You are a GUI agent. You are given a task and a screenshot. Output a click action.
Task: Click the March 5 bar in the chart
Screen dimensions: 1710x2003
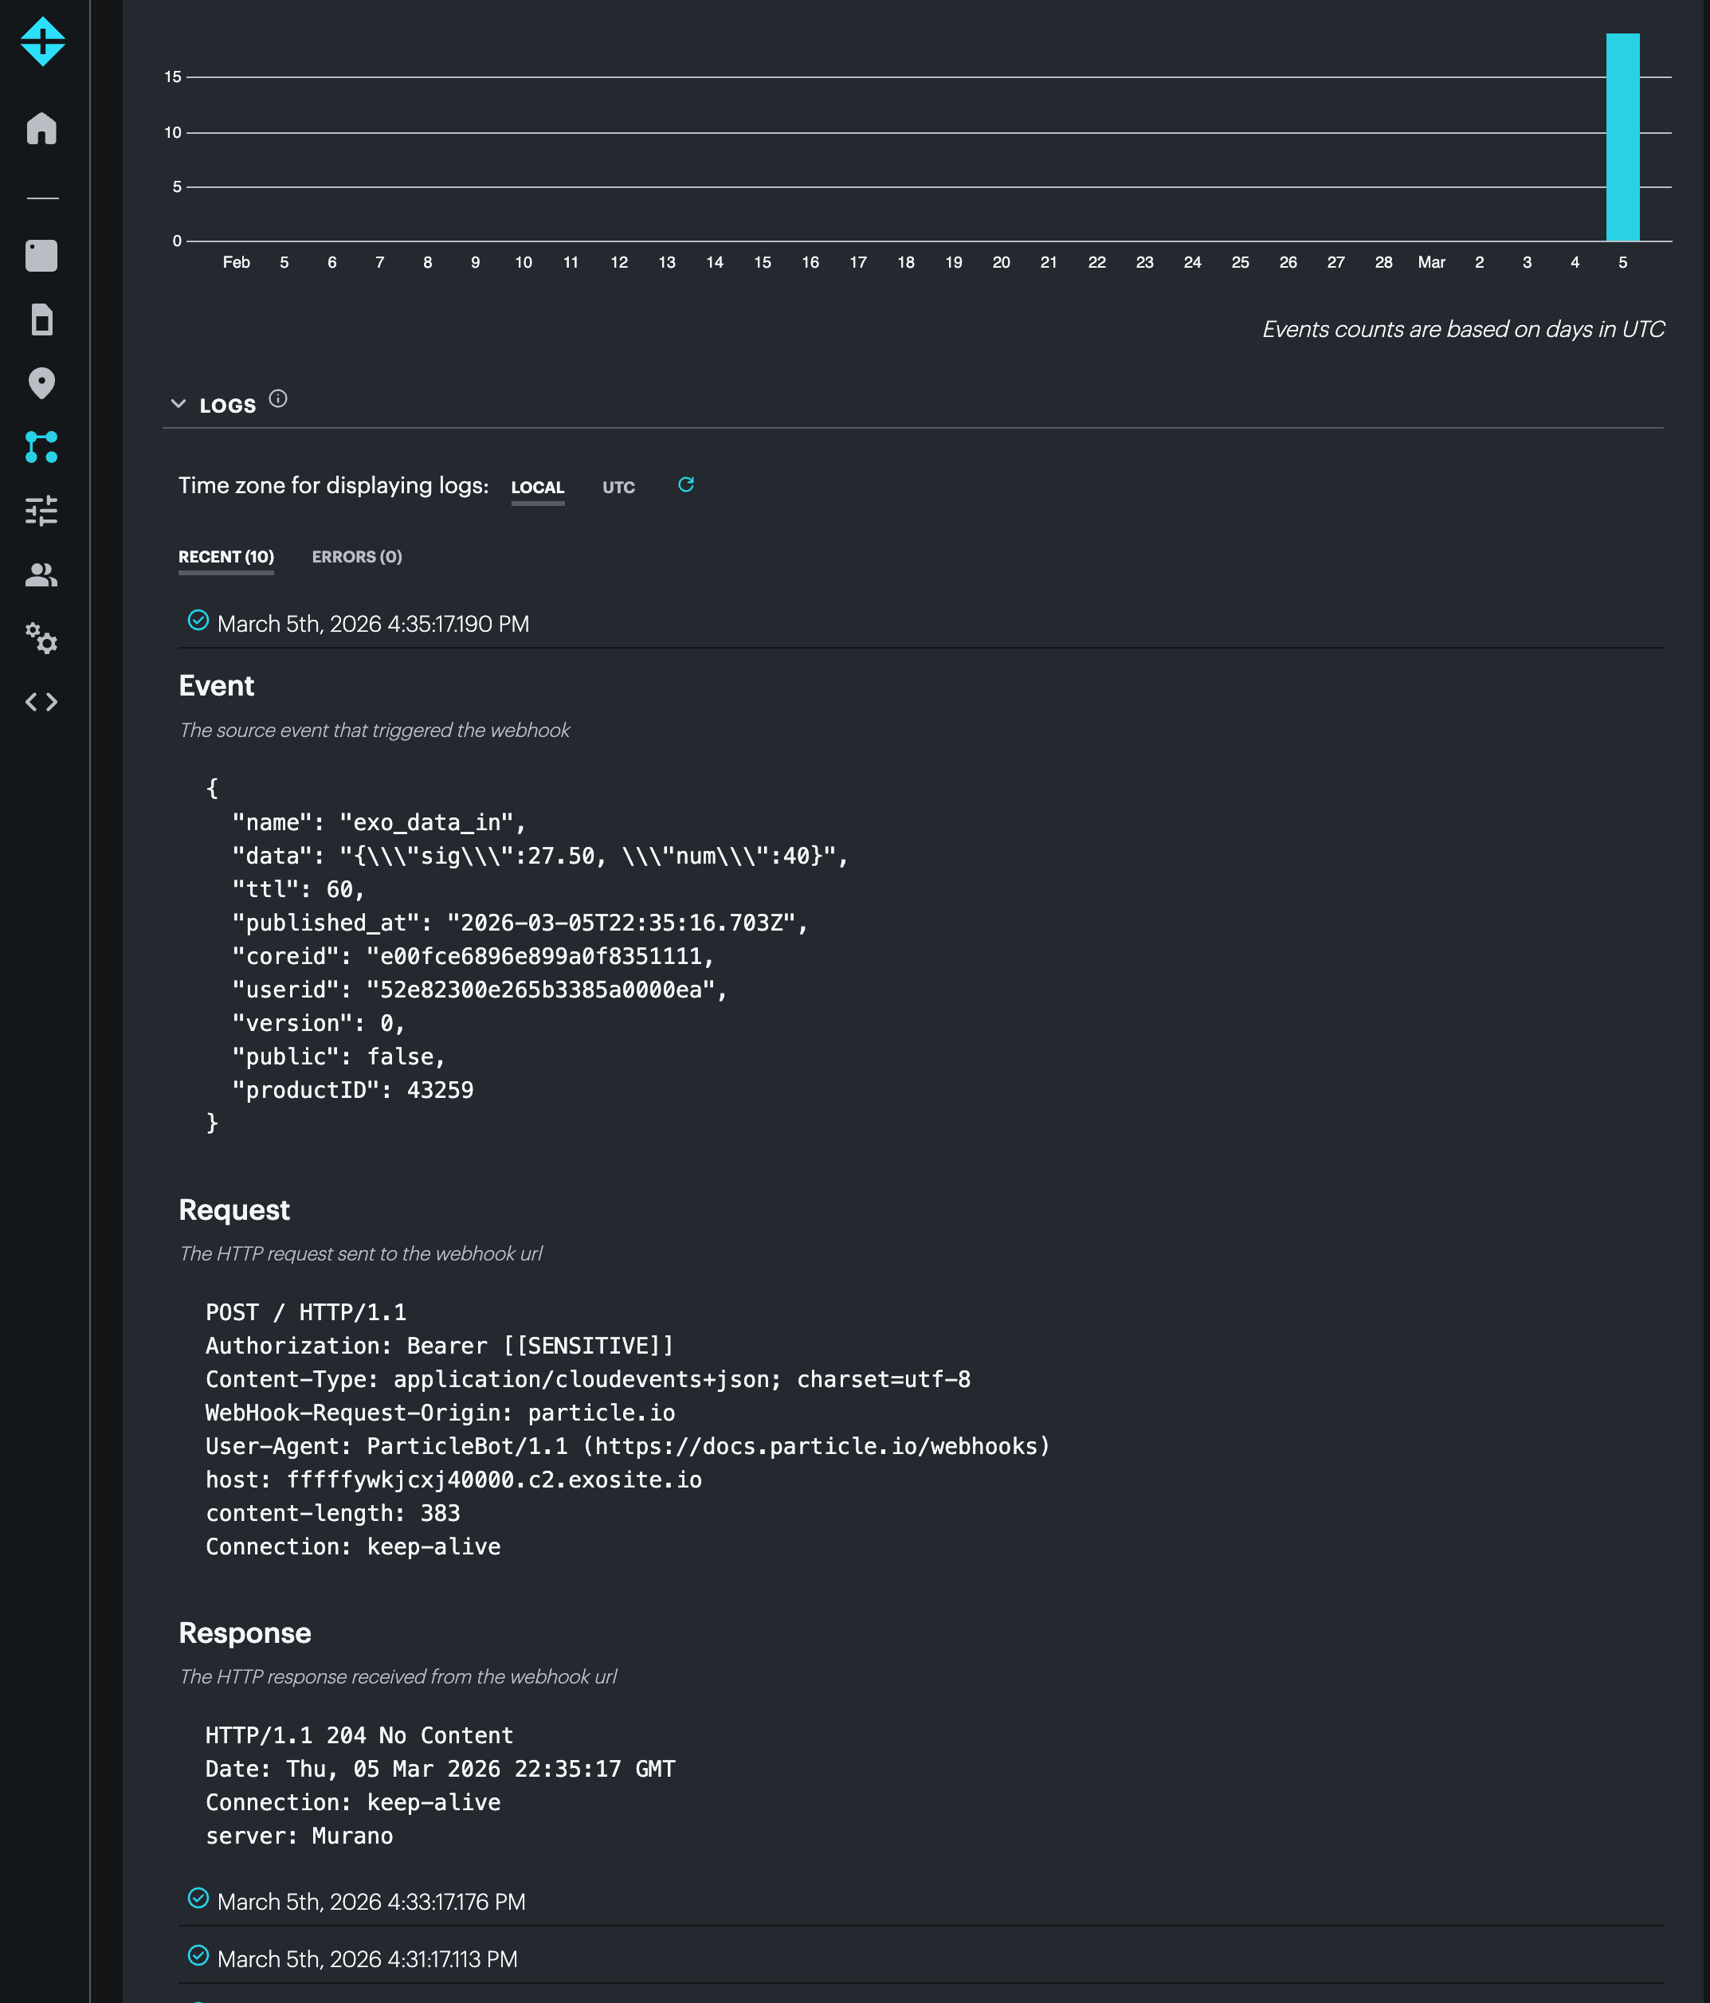(x=1622, y=137)
